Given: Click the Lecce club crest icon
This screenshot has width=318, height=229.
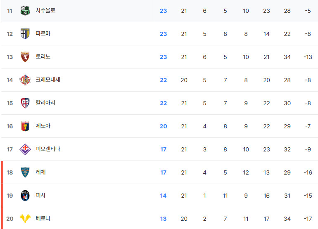Looking at the screenshot, I should (x=25, y=172).
